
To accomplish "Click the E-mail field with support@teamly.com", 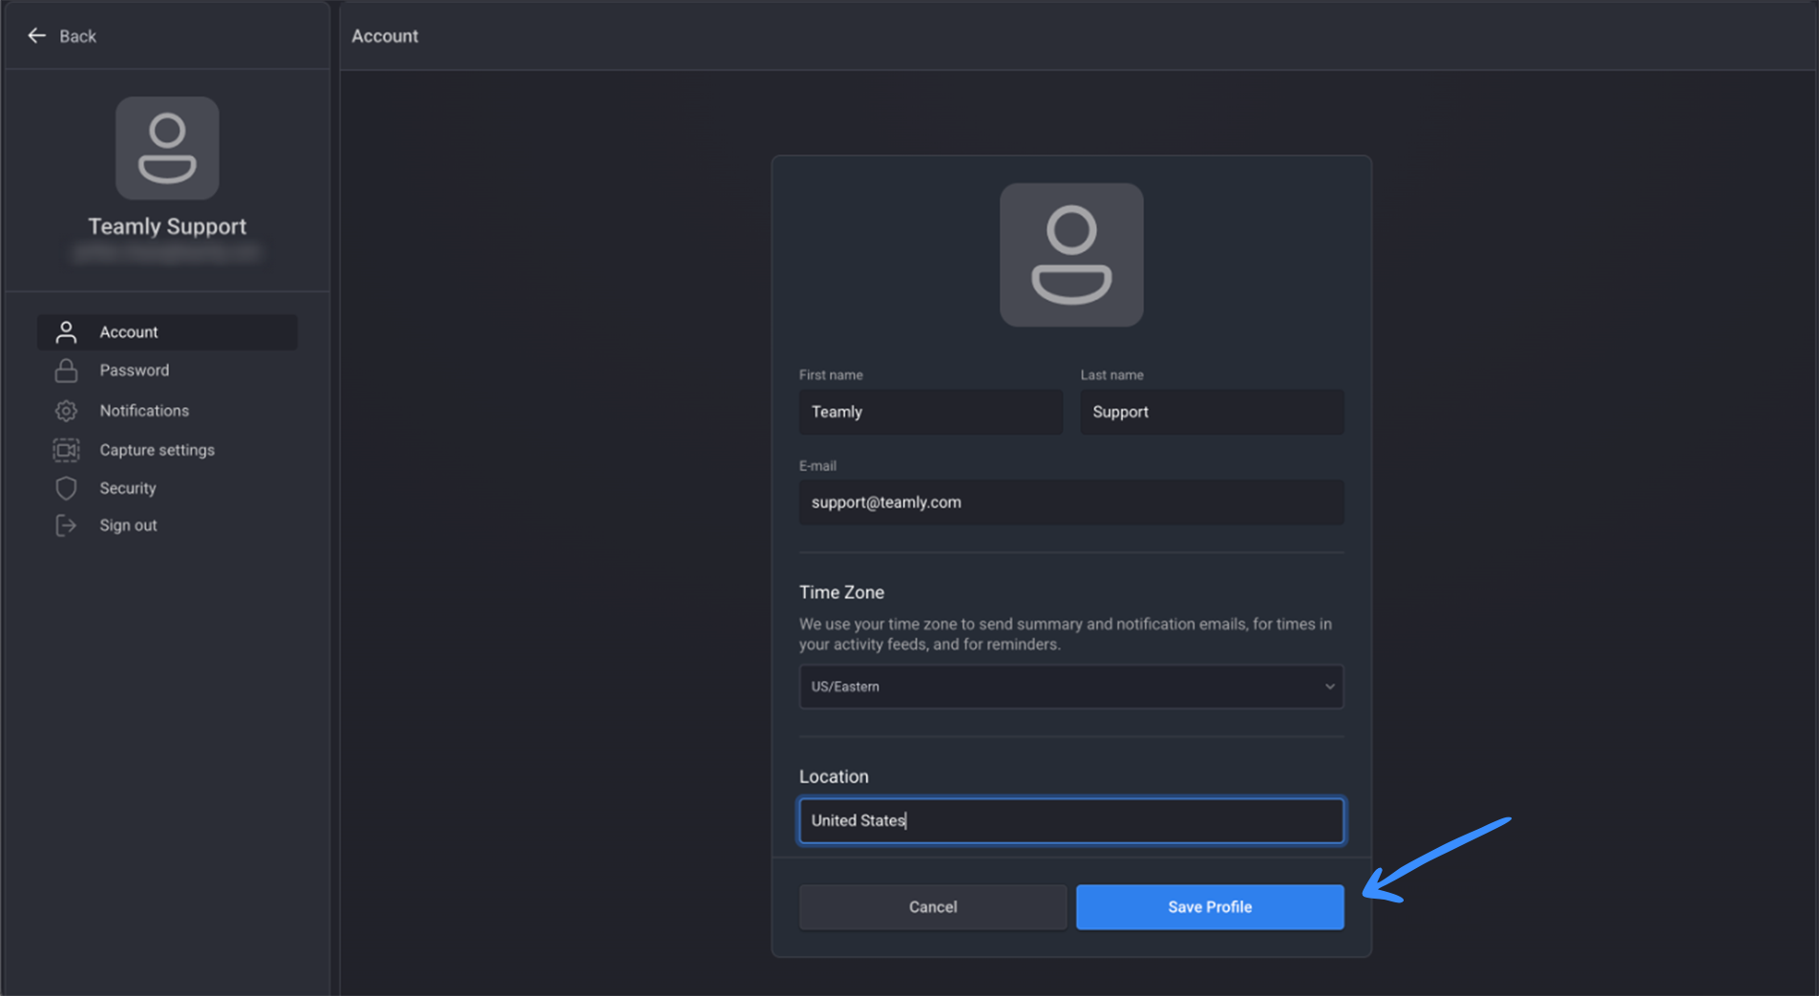I will 1071,502.
